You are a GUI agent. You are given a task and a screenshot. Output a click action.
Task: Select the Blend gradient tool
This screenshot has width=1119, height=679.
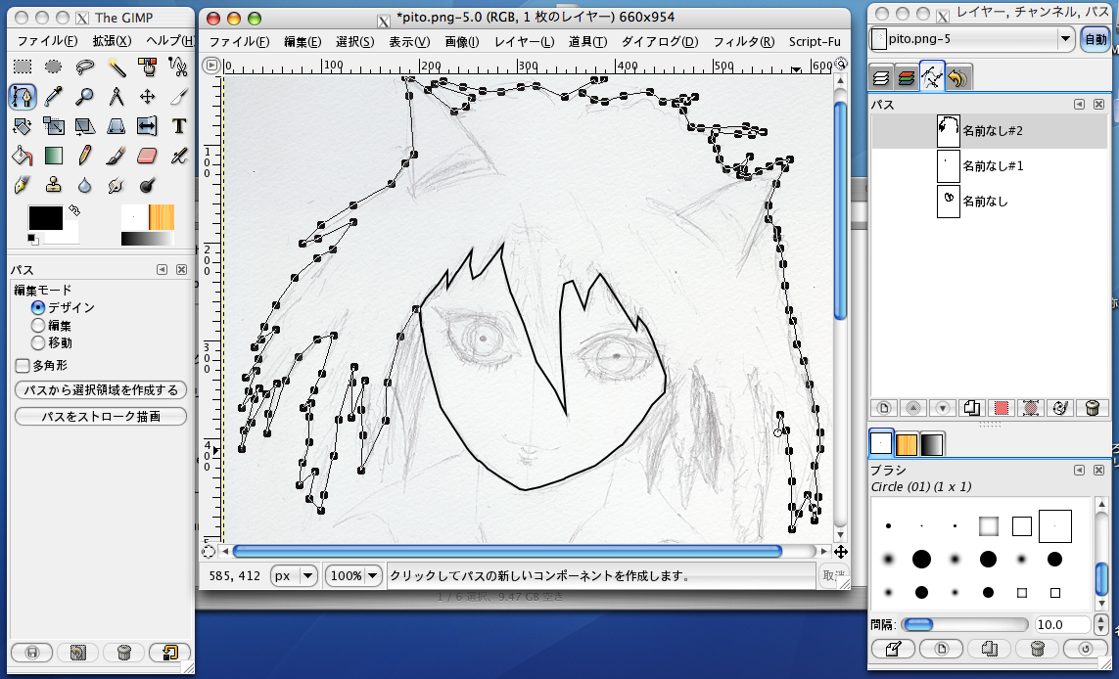[54, 156]
